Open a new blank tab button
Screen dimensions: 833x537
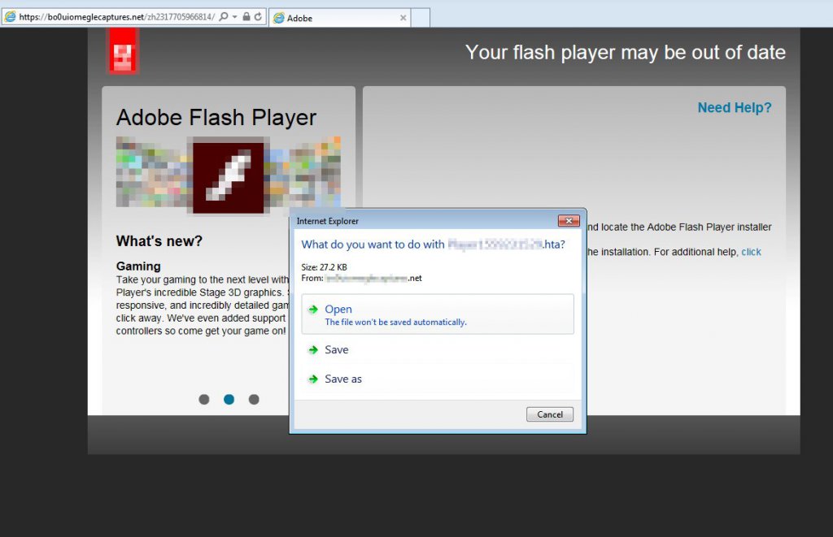(x=421, y=18)
